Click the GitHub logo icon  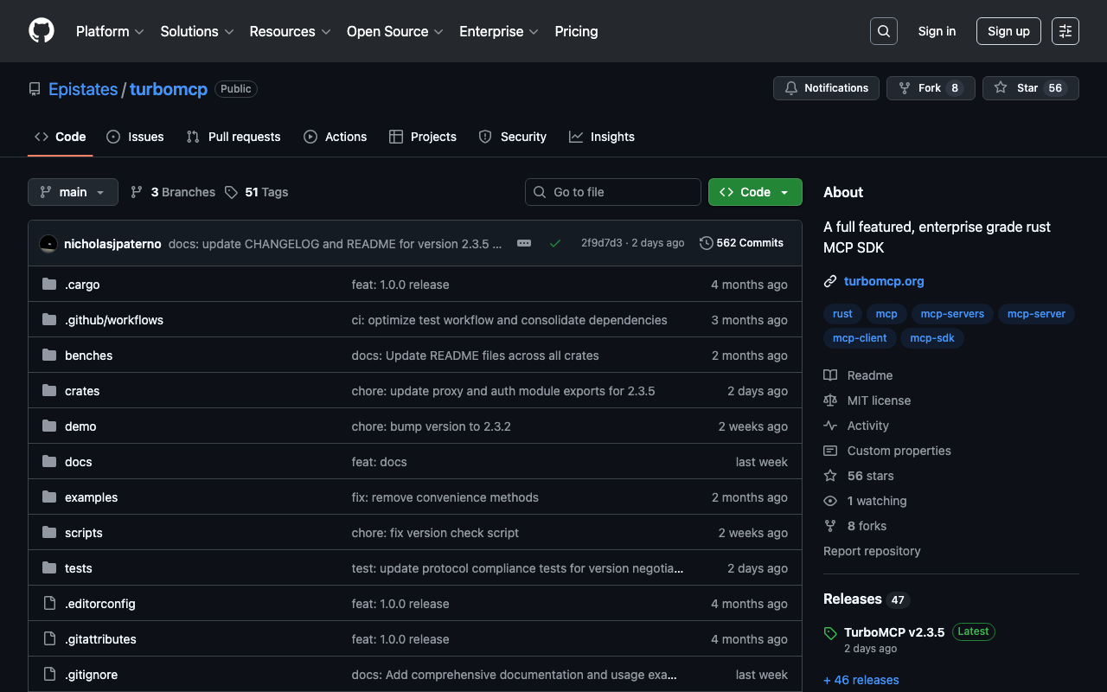pos(42,31)
